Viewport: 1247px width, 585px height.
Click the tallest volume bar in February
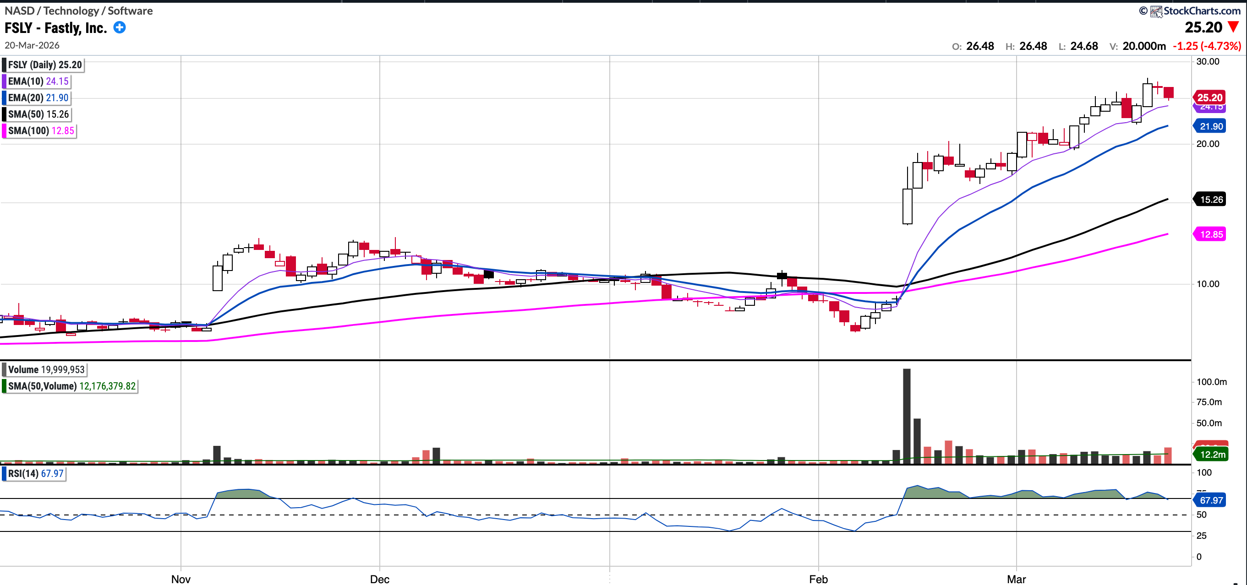906,416
